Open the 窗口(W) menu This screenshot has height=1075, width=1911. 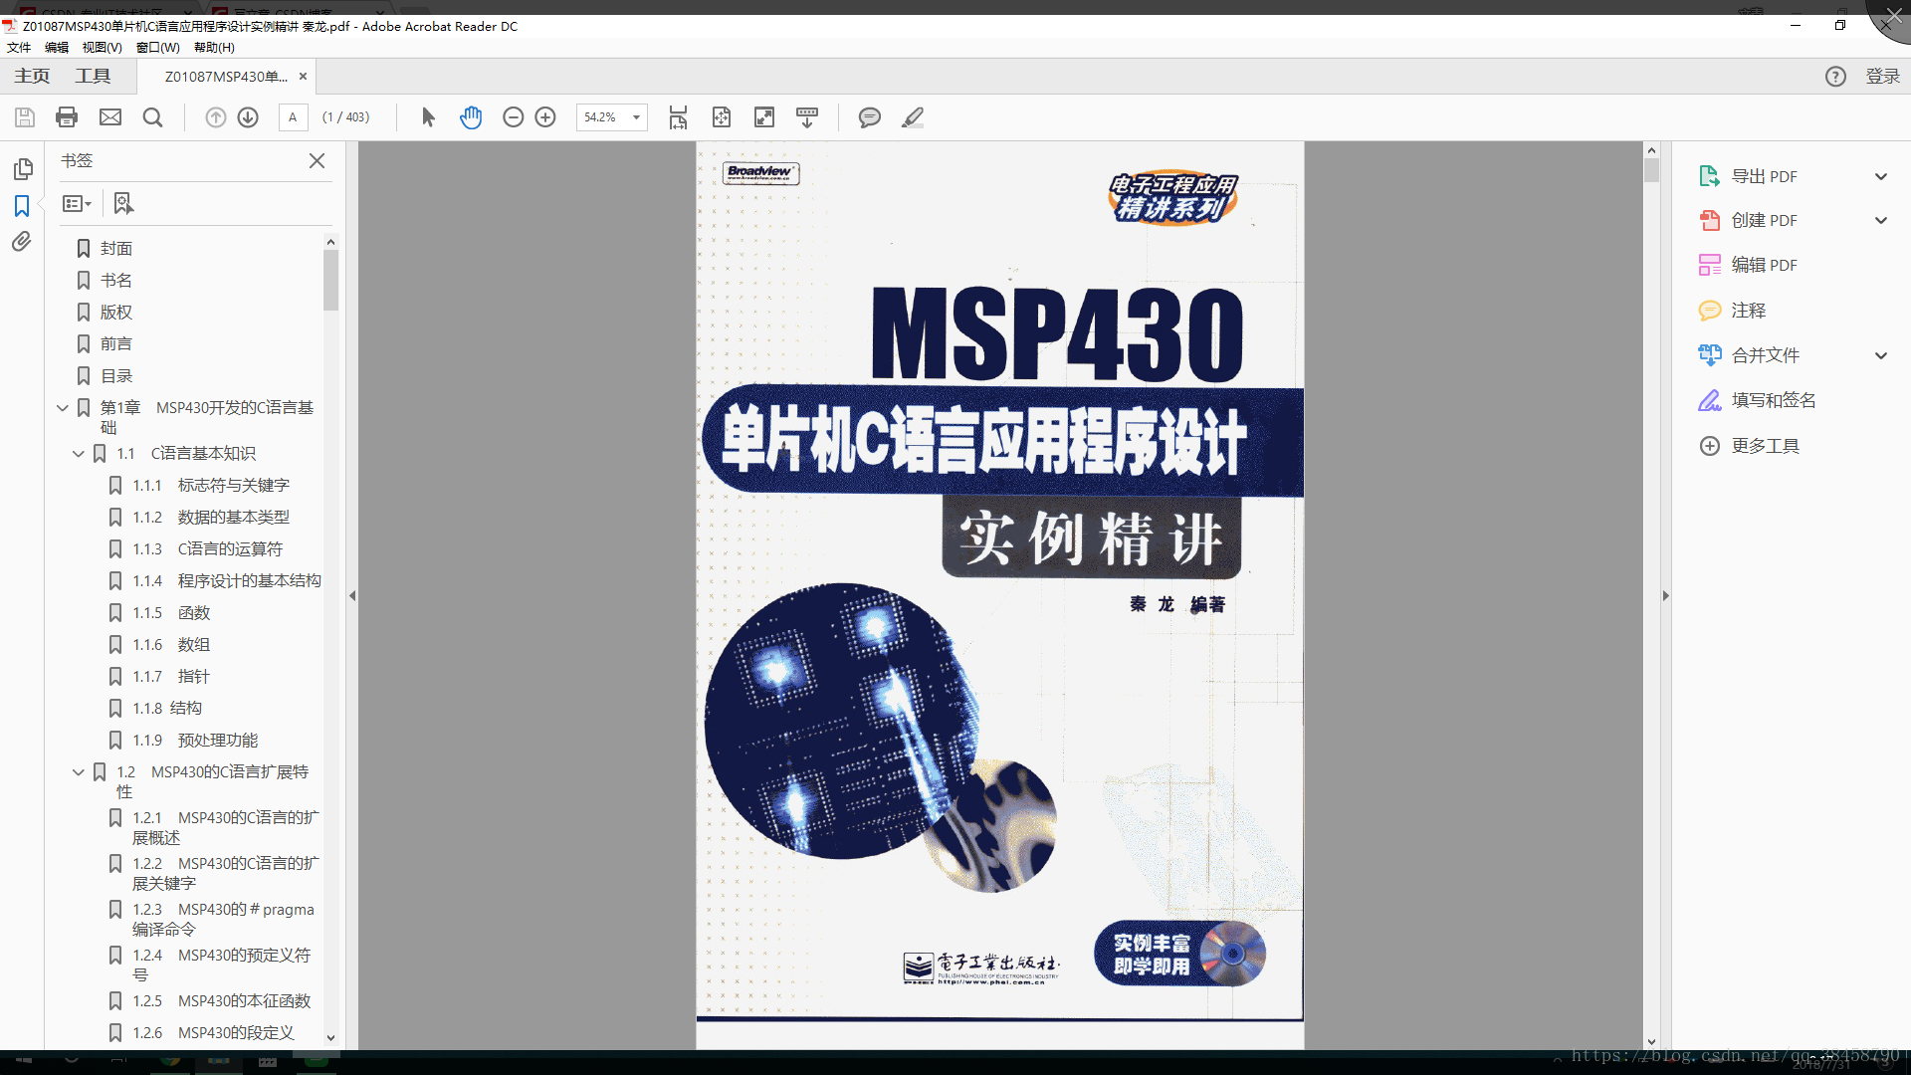click(x=158, y=47)
